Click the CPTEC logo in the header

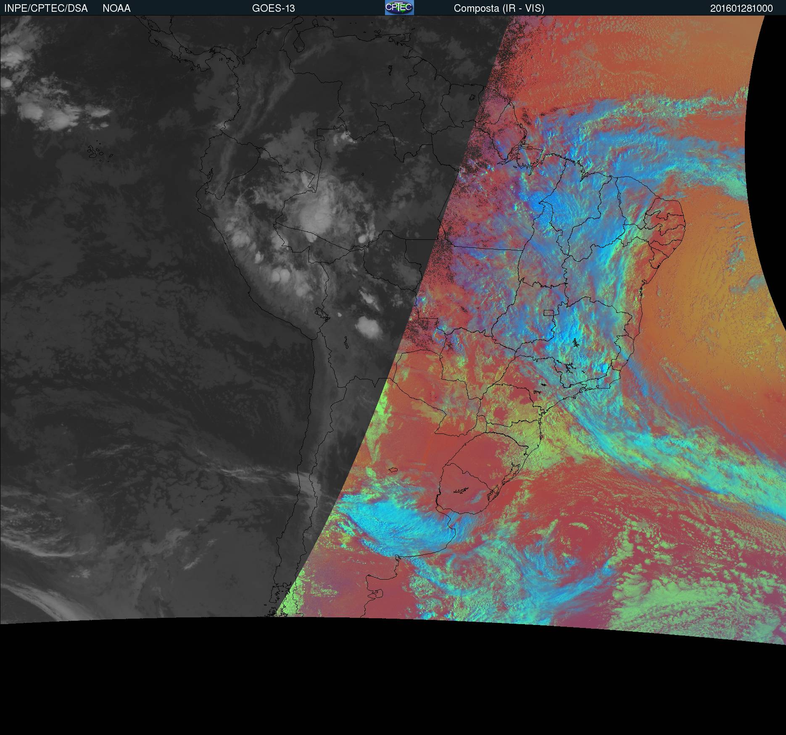[399, 8]
